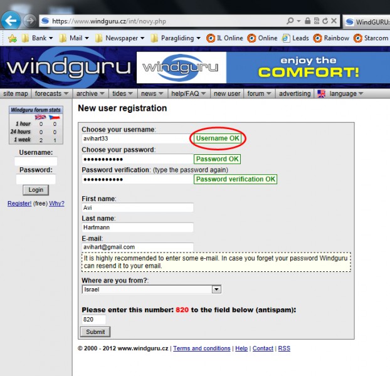Switch to the WindGURU browser tab

367,22
